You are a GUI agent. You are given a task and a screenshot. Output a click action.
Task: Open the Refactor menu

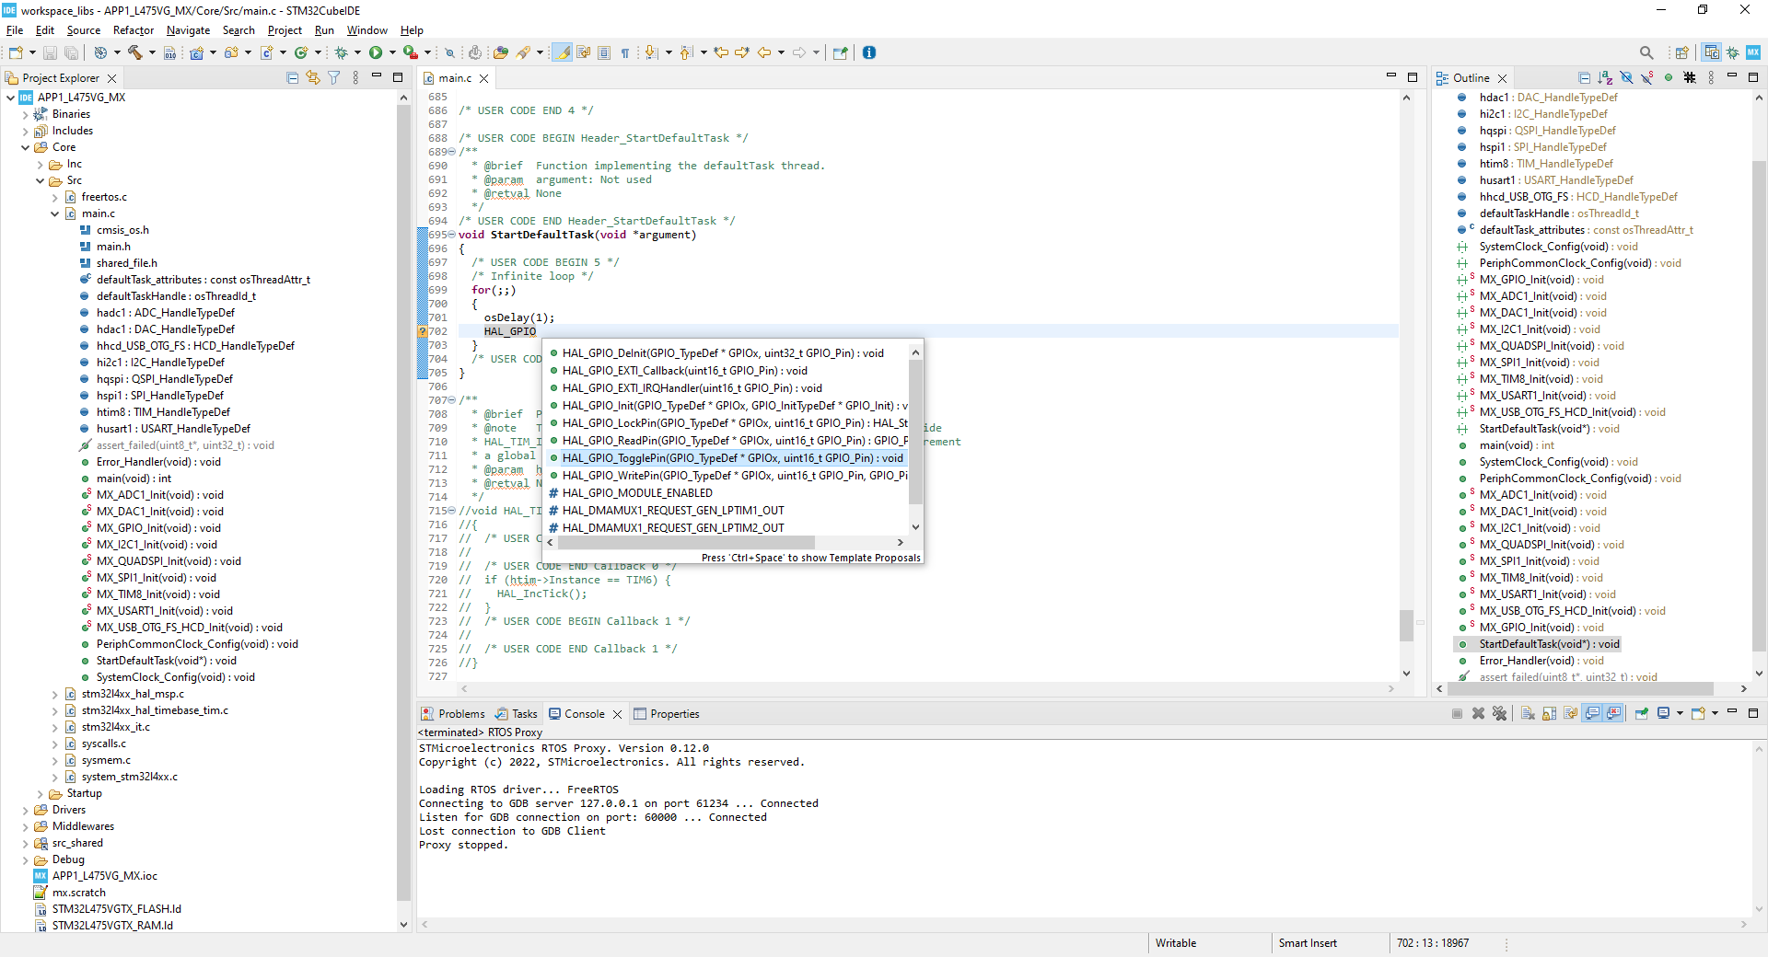tap(133, 30)
